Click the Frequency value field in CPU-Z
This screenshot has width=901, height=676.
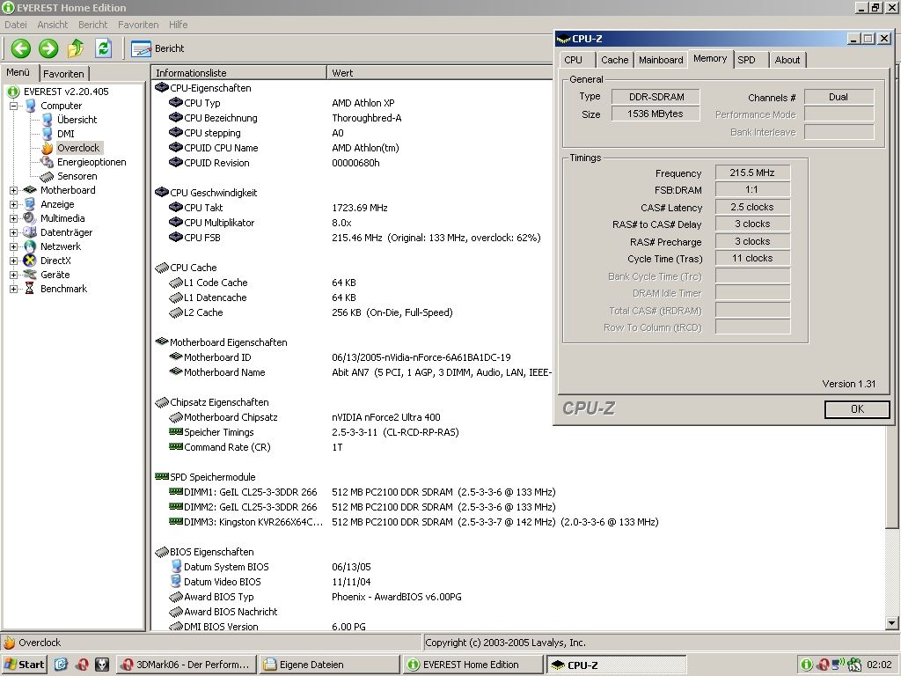(x=752, y=173)
